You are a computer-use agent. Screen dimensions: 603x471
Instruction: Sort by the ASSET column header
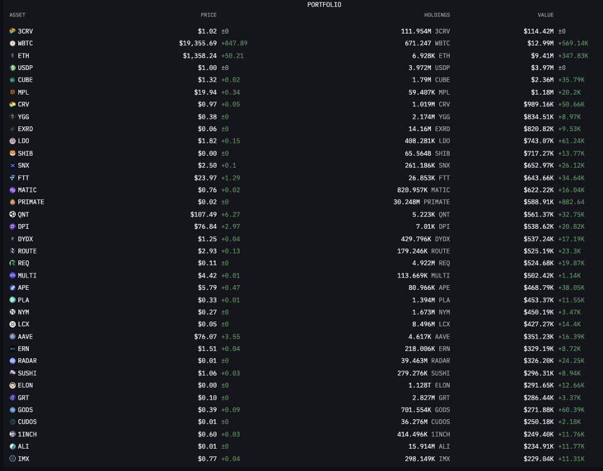pos(17,15)
